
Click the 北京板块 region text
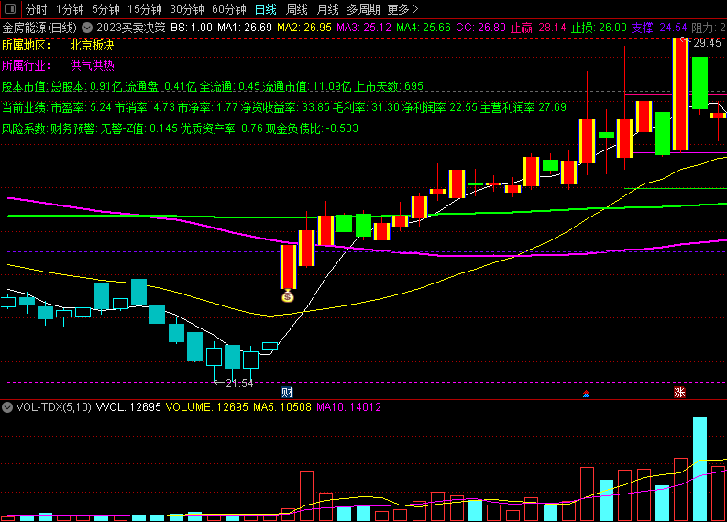(x=92, y=45)
